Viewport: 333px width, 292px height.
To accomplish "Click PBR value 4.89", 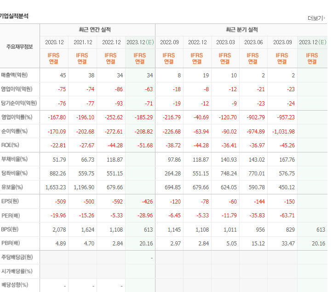I will (x=61, y=244).
